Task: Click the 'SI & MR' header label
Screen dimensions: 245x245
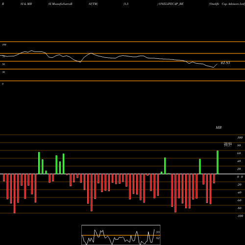Action: (26, 4)
